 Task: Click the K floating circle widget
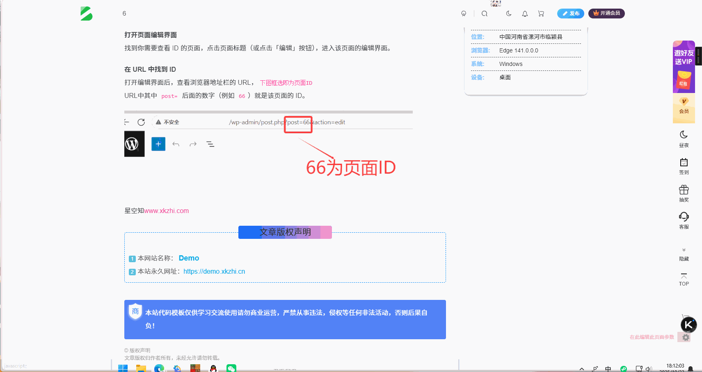[x=688, y=325]
